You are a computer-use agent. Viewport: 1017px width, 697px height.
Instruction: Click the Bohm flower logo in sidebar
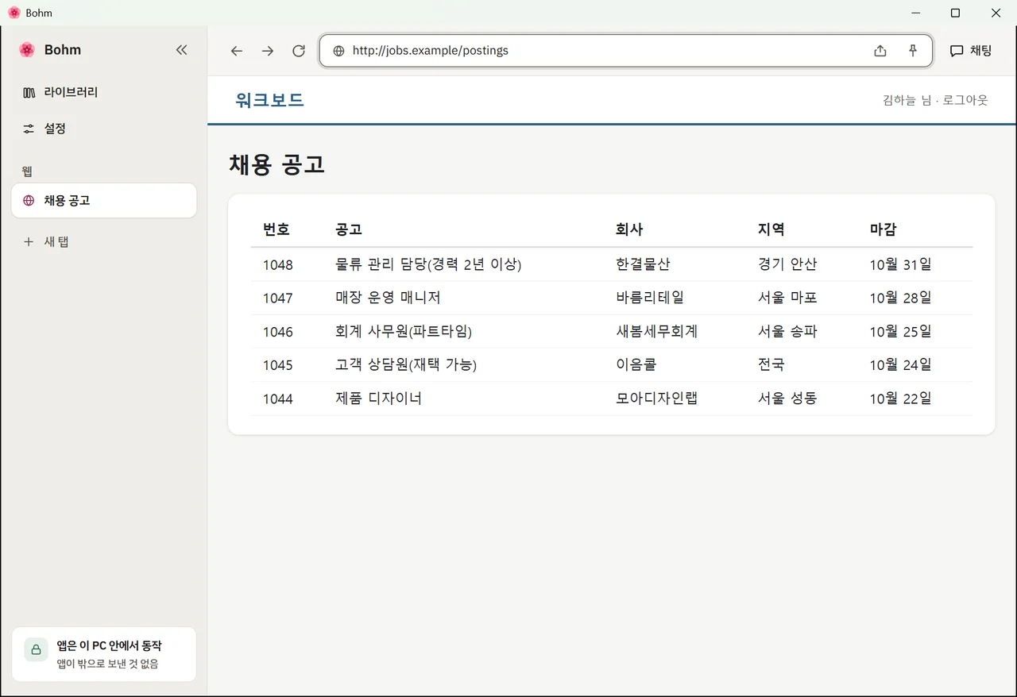[x=27, y=50]
